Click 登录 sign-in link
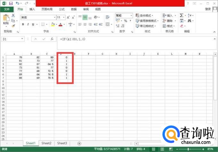The width and height of the screenshot is (218, 152). click(x=208, y=9)
